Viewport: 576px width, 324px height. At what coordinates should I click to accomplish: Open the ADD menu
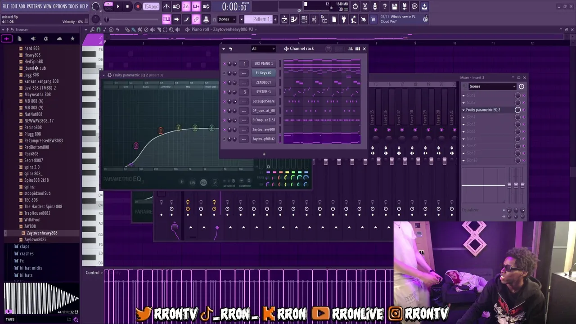click(22, 6)
